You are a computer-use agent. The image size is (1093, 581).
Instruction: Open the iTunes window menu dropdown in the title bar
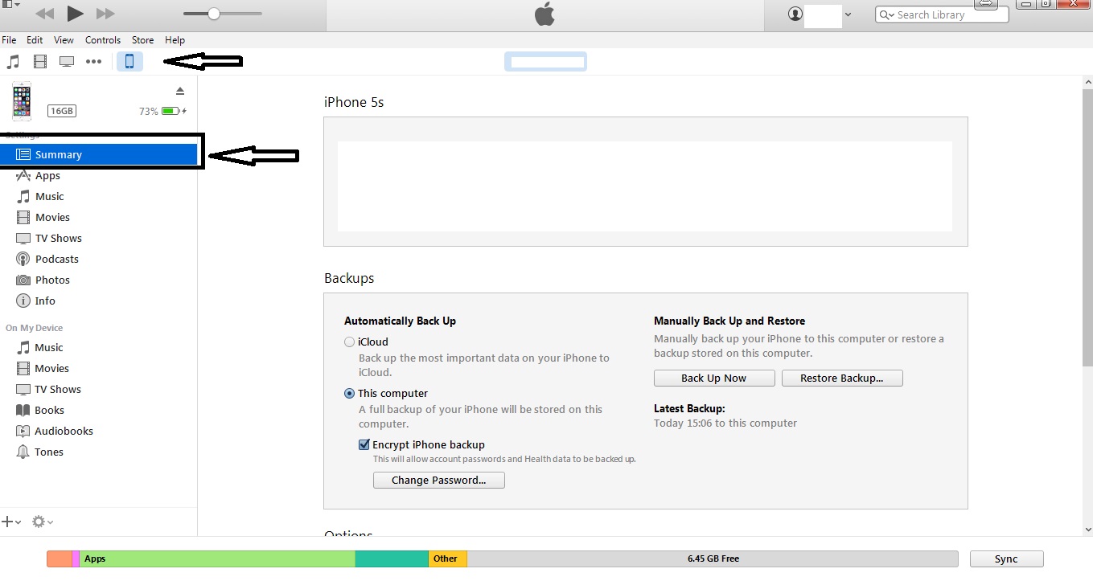[10, 5]
